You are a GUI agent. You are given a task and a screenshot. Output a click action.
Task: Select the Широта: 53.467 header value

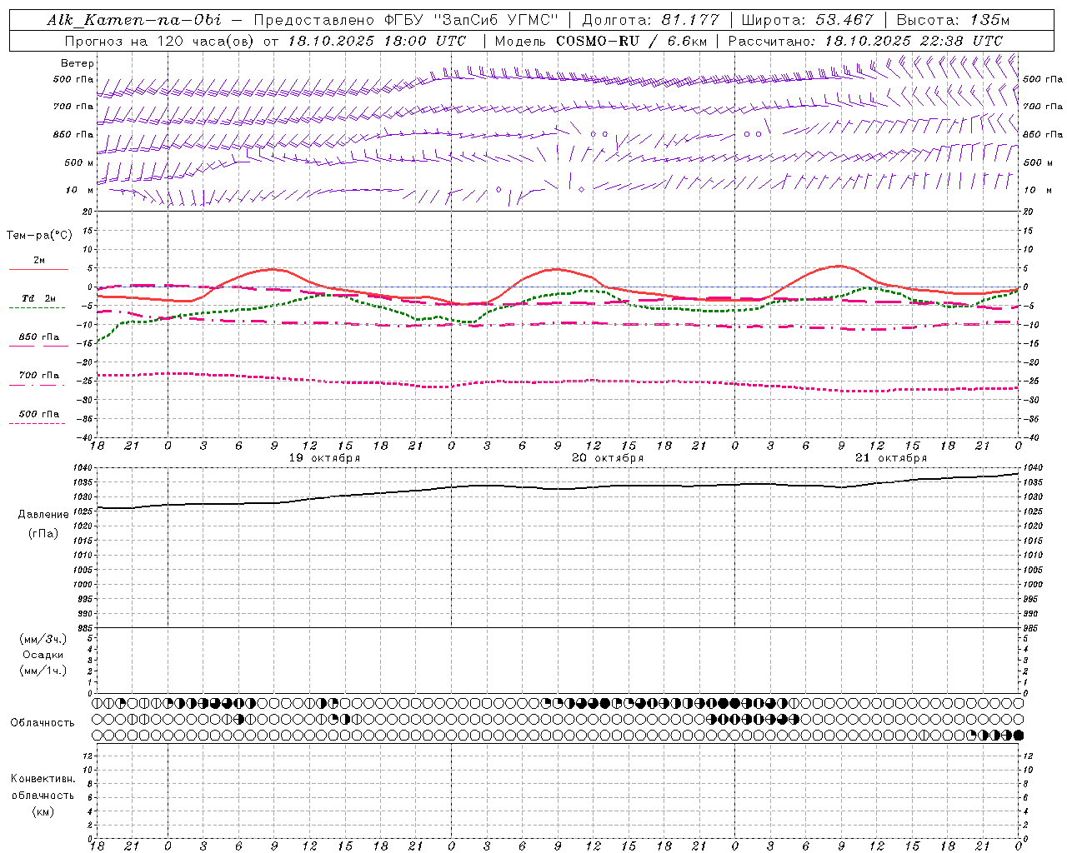[x=807, y=20]
